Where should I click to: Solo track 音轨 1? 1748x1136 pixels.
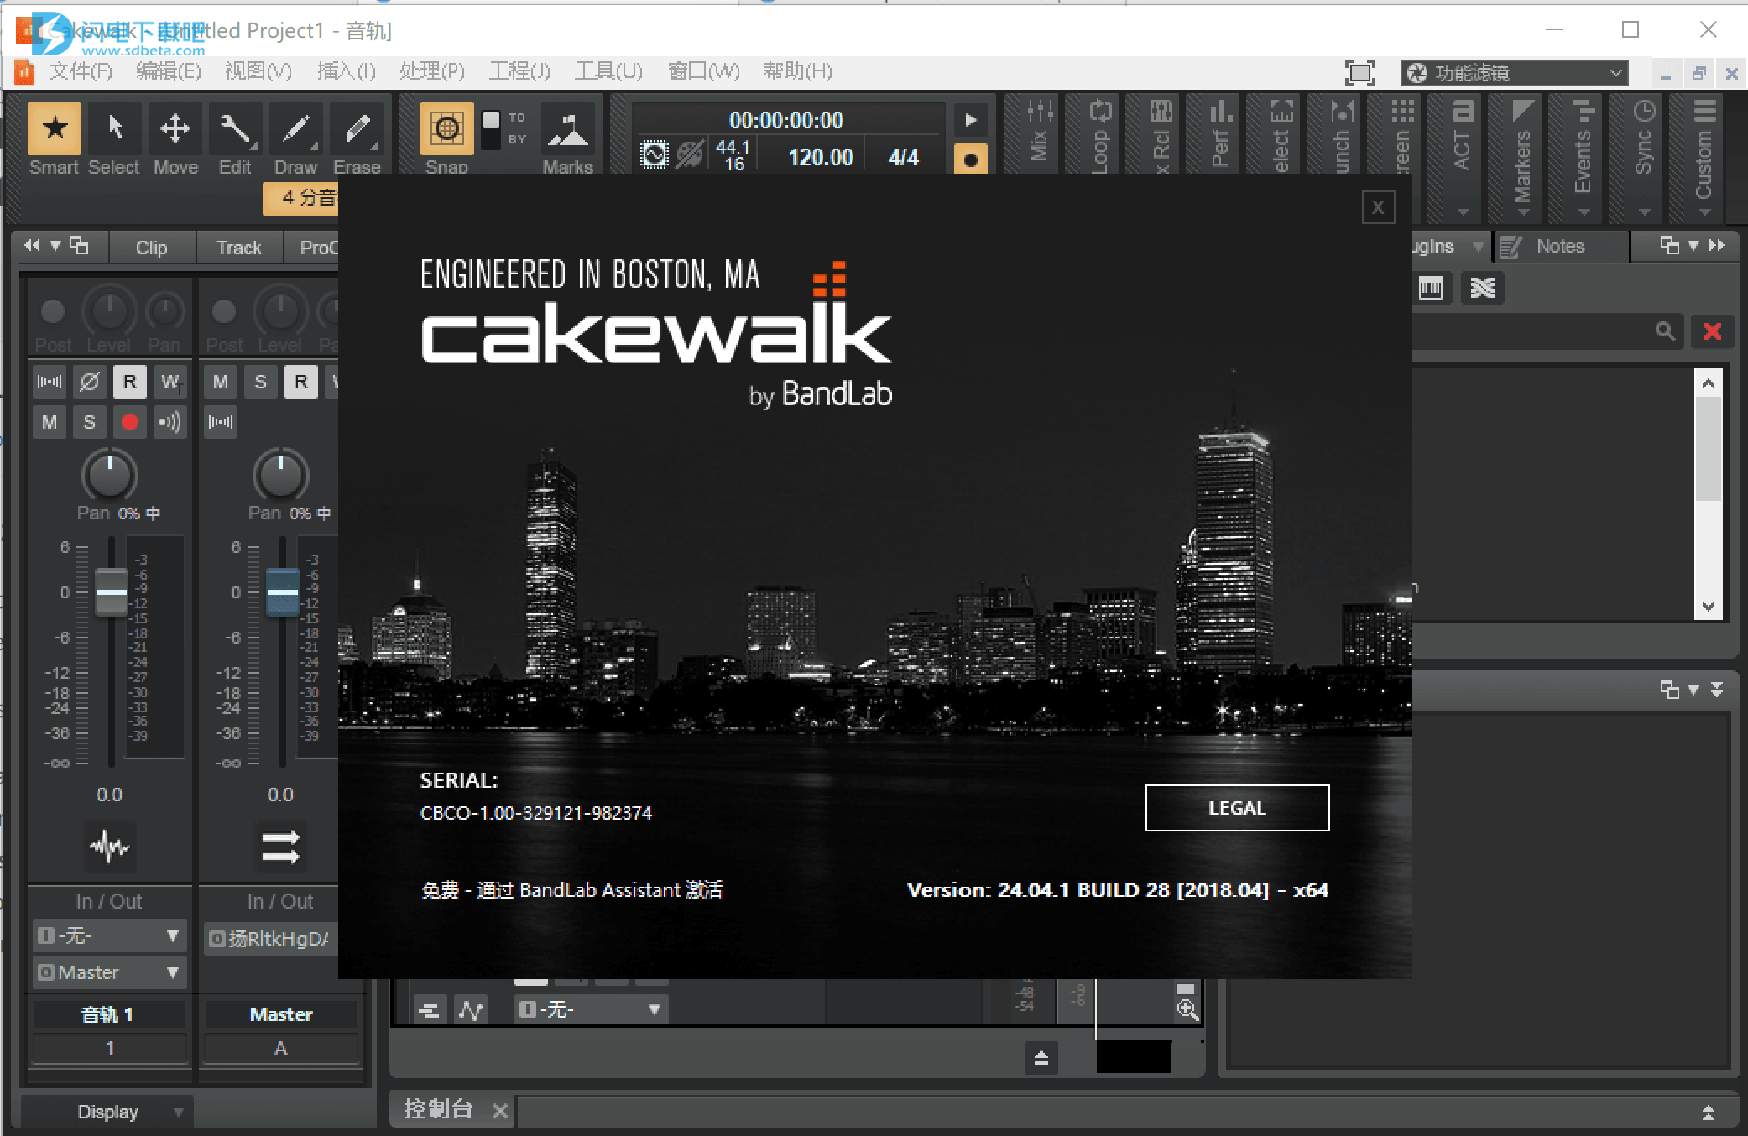(x=90, y=423)
